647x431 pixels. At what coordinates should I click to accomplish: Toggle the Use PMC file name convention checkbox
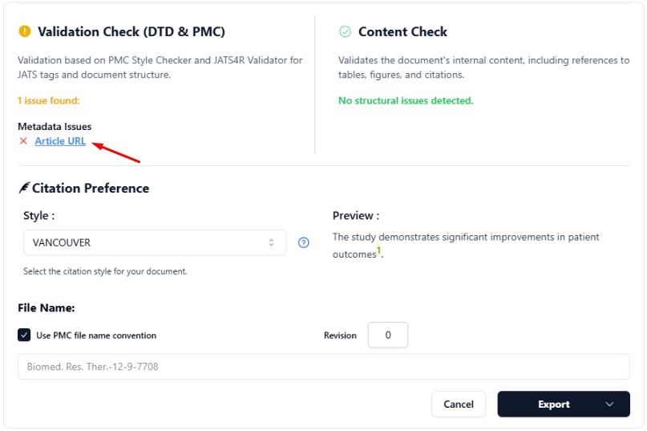24,335
